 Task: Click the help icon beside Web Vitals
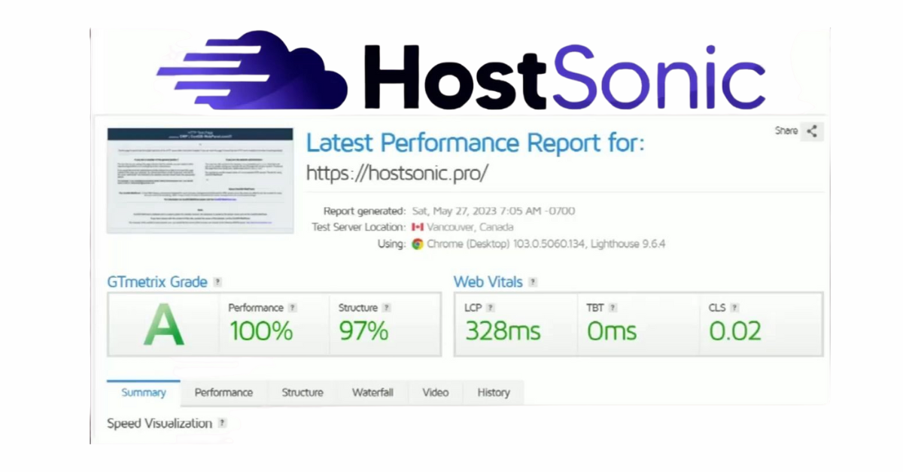tap(533, 282)
